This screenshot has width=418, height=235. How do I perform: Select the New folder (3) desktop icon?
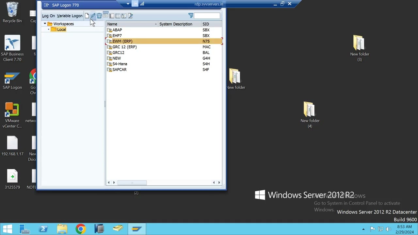[x=359, y=48]
